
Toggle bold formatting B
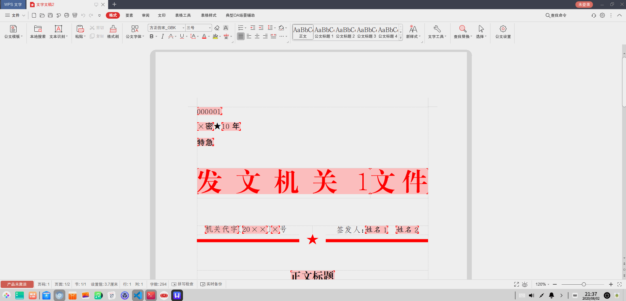point(151,36)
